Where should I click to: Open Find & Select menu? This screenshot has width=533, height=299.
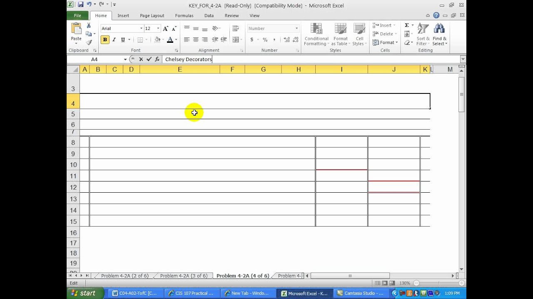tap(440, 34)
